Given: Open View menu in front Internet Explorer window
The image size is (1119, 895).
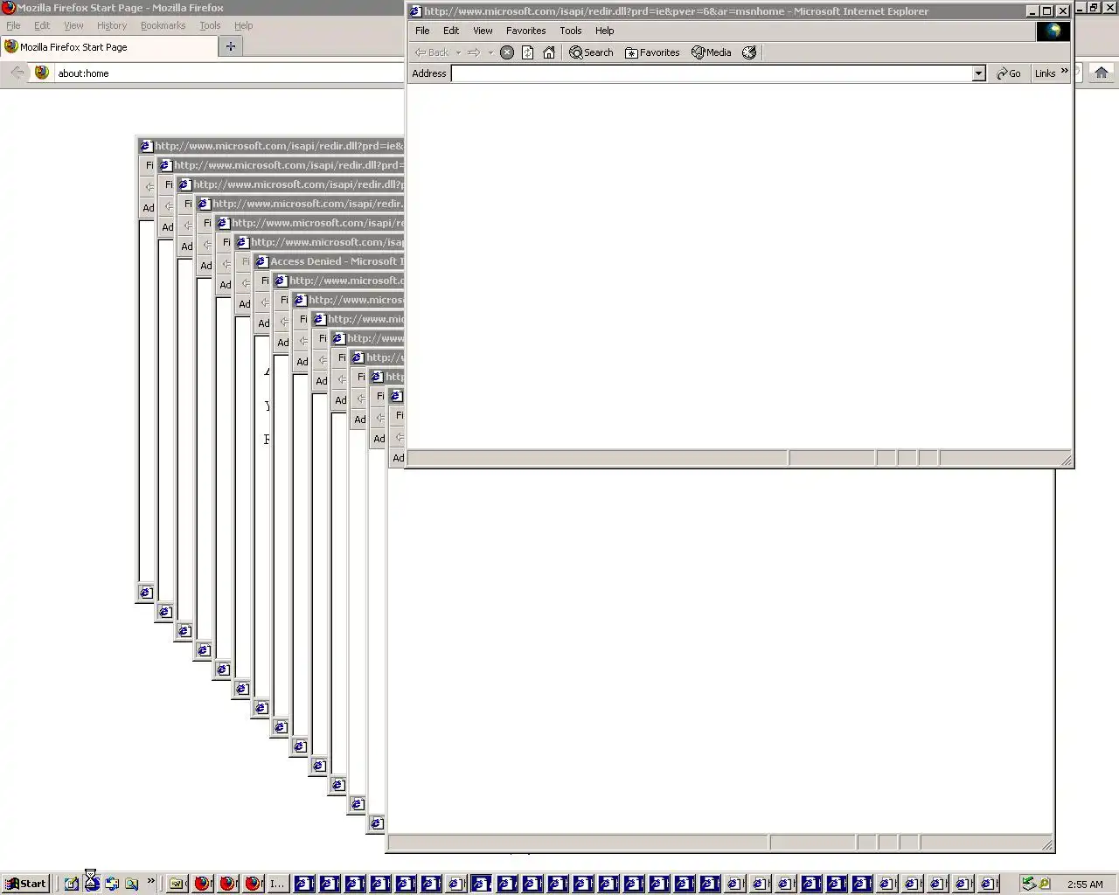Looking at the screenshot, I should pos(483,31).
